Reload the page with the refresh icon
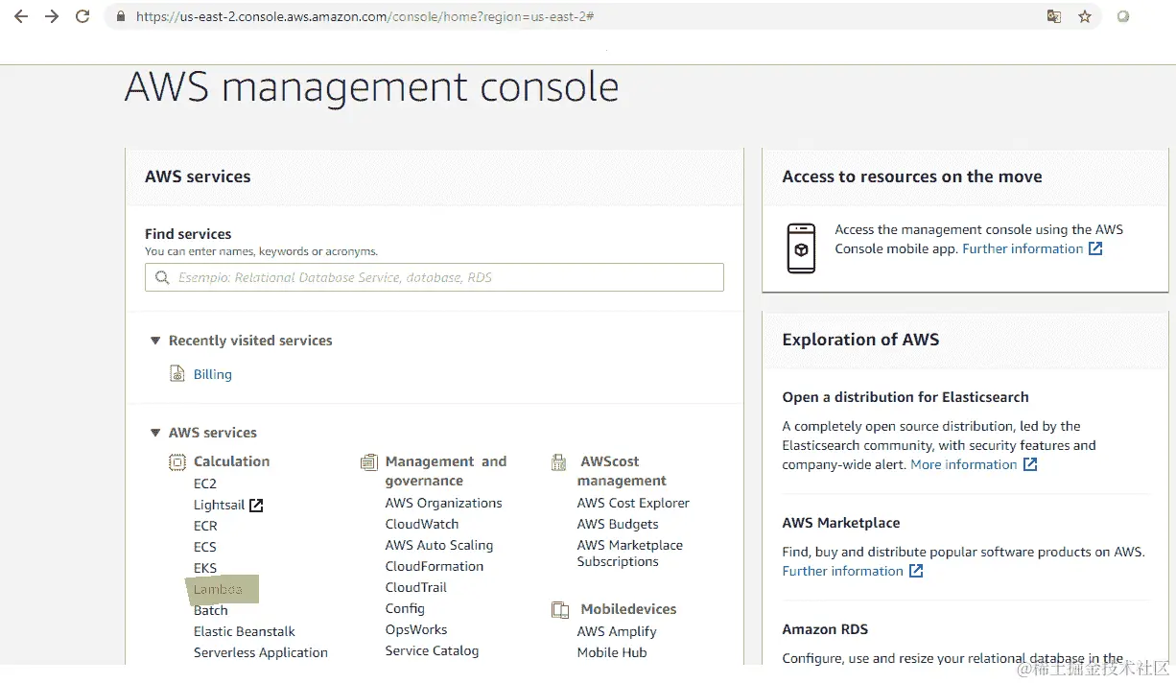This screenshot has height=684, width=1176. click(x=82, y=16)
